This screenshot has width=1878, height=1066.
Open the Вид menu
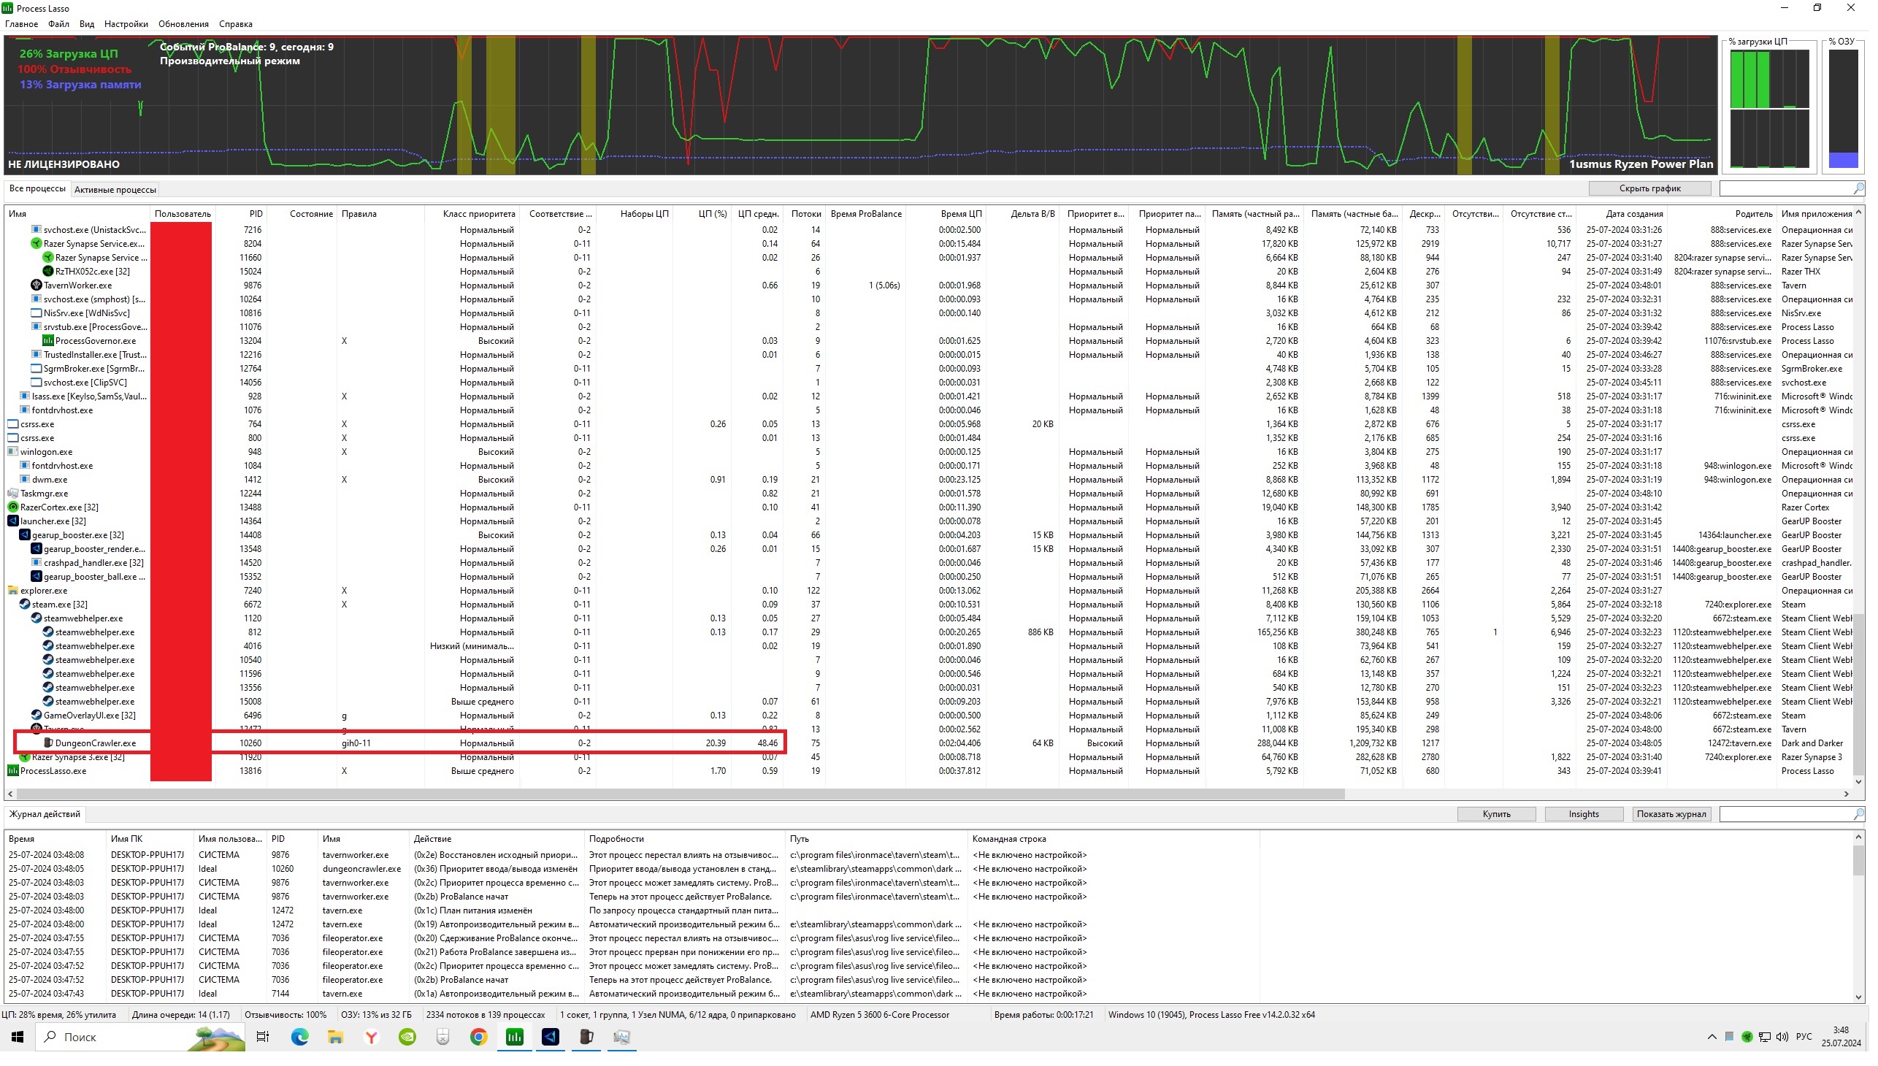coord(86,24)
